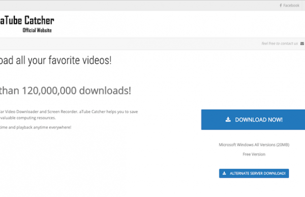Click the download icon inside the alternate server button

click(224, 173)
